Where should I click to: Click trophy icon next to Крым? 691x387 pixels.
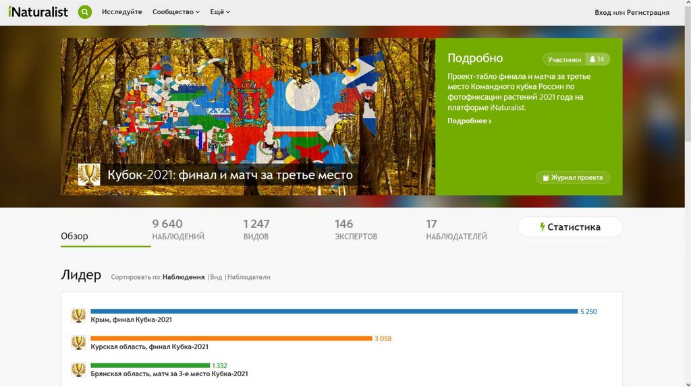coord(78,316)
